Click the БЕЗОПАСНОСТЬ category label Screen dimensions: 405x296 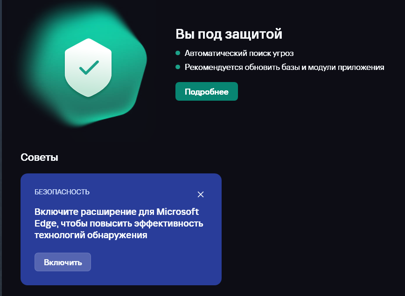[62, 192]
